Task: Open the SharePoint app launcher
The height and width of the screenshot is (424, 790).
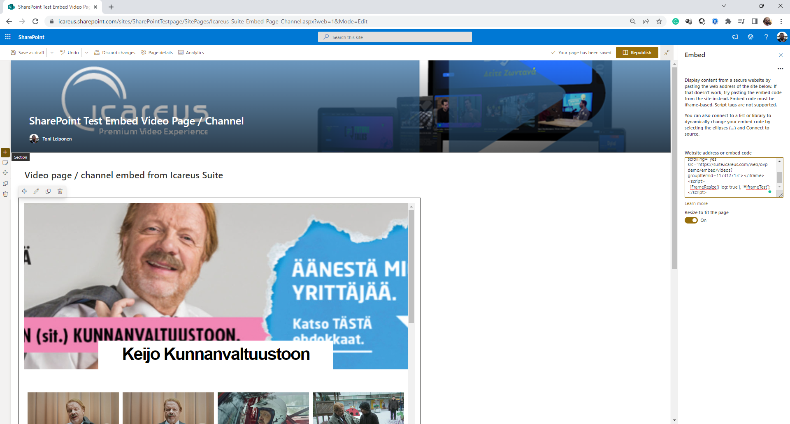Action: 8,37
